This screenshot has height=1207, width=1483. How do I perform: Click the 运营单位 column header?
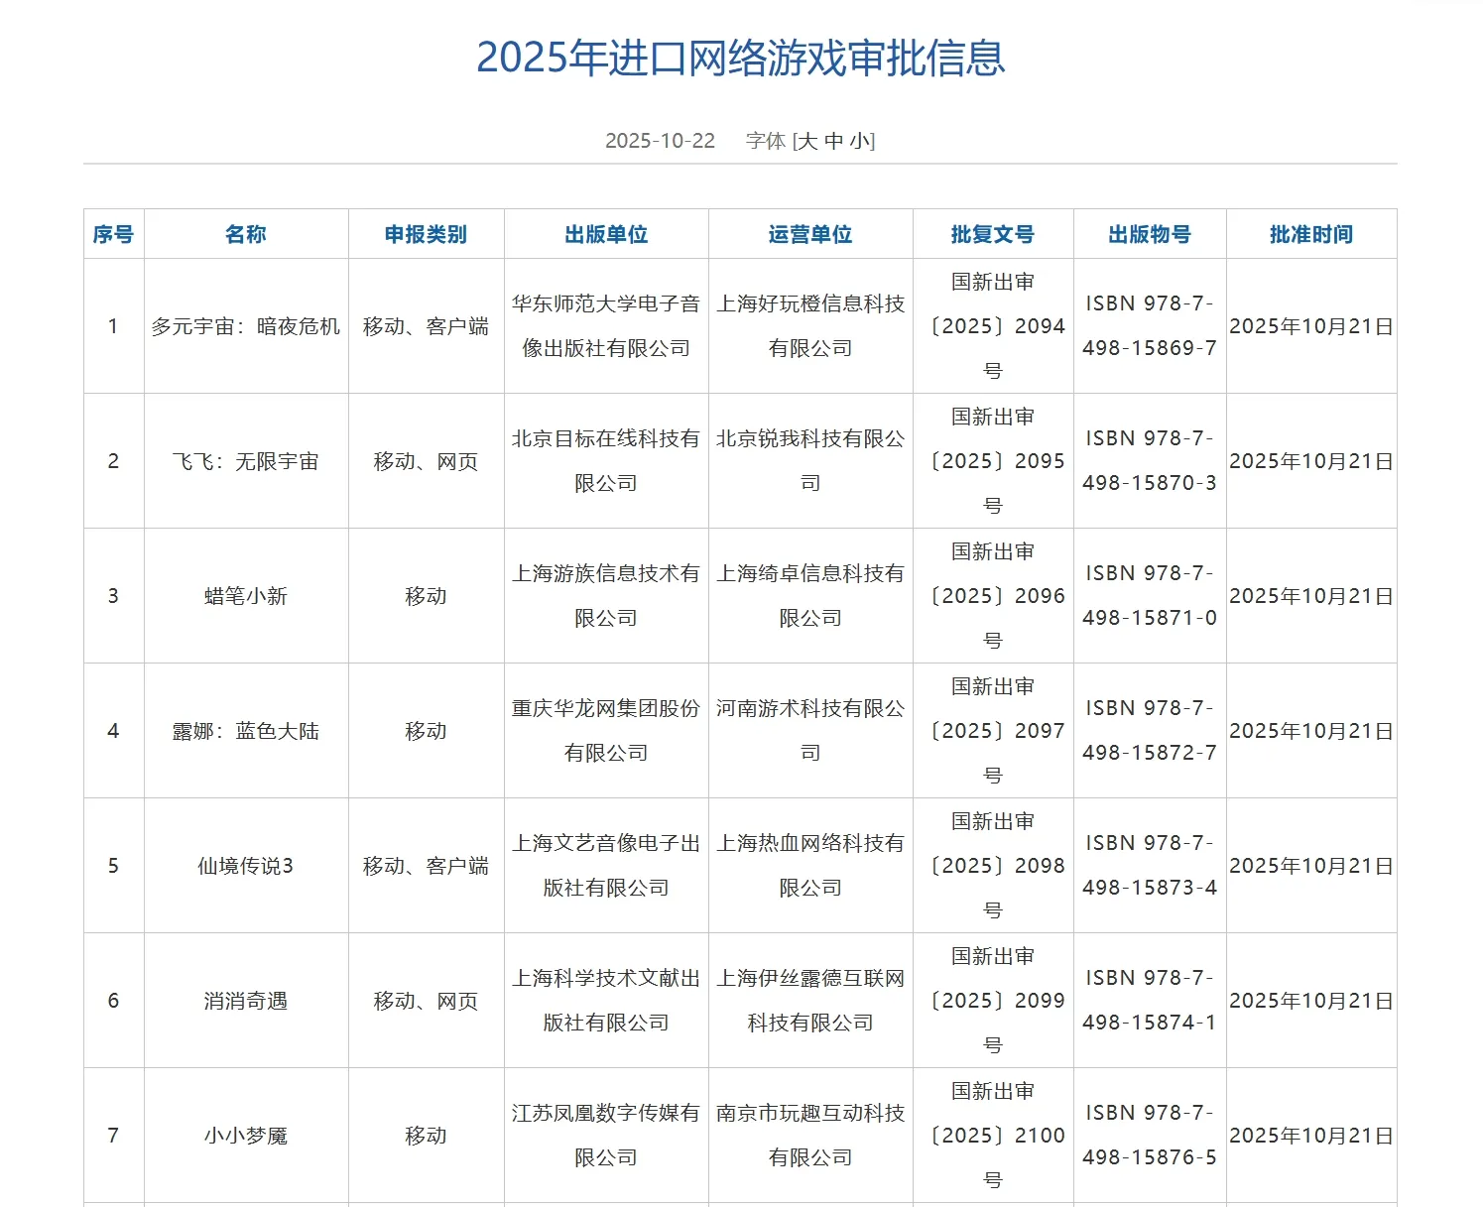click(810, 234)
